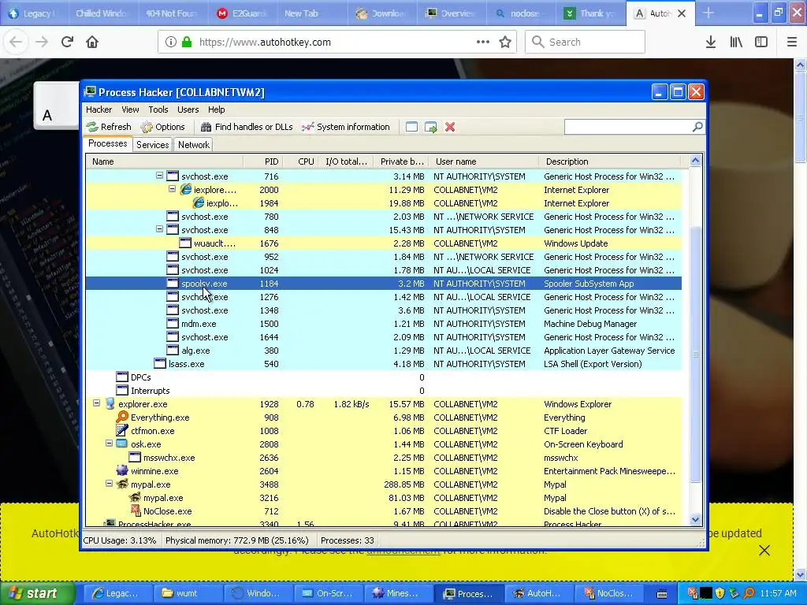Select the Processes tab
Image resolution: width=807 pixels, height=605 pixels.
[107, 143]
